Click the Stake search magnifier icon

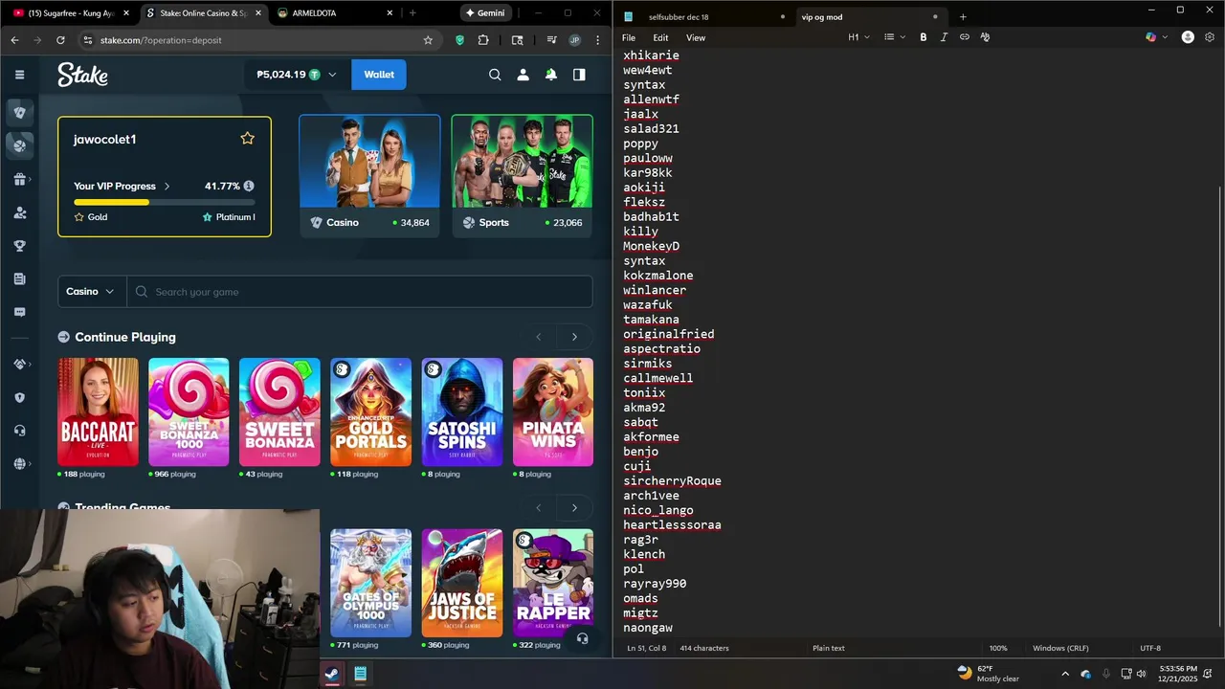(x=495, y=75)
